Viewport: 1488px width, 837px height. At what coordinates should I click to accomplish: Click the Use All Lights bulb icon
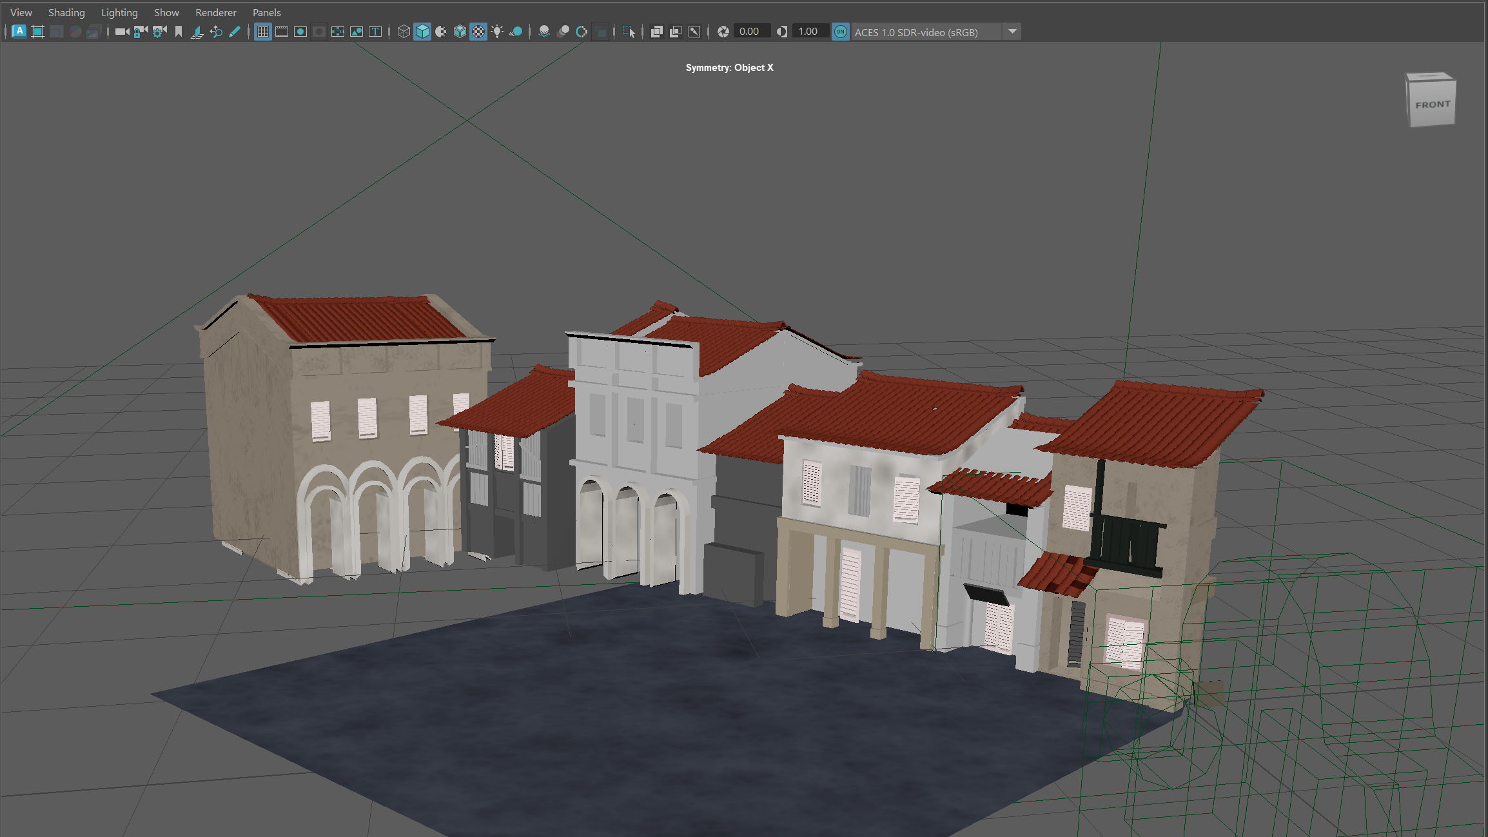(x=497, y=32)
